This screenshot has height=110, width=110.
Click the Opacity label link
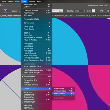coord(70,11)
